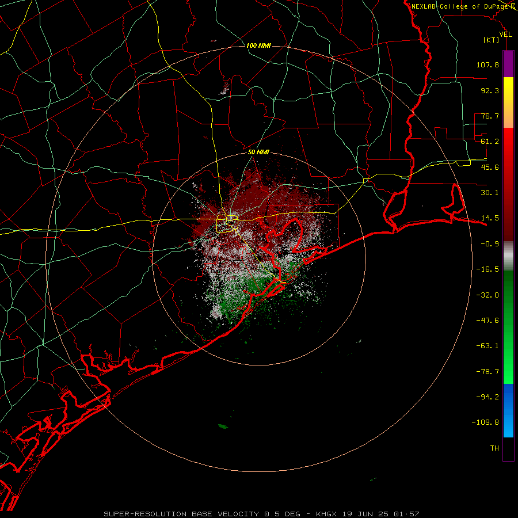Click the KHGX station ID in caption
Screen dimensions: 518x518
[x=326, y=514]
